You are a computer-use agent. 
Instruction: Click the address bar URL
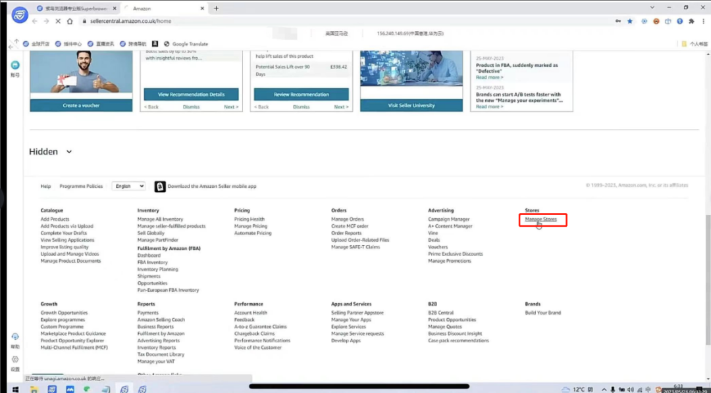tap(130, 21)
